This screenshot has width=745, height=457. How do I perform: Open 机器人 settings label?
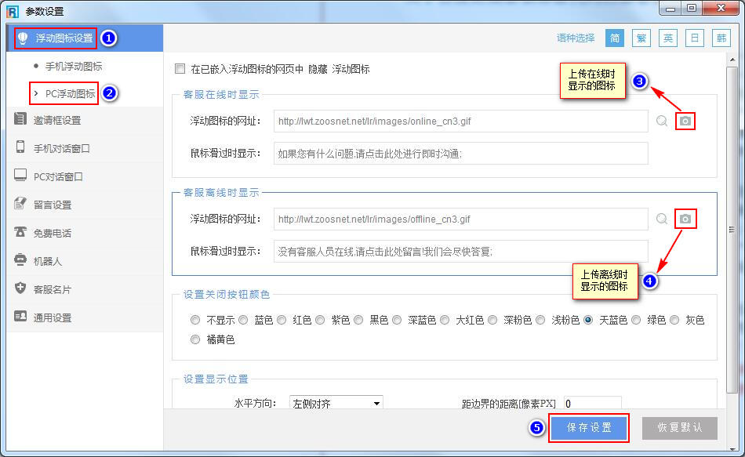point(48,261)
